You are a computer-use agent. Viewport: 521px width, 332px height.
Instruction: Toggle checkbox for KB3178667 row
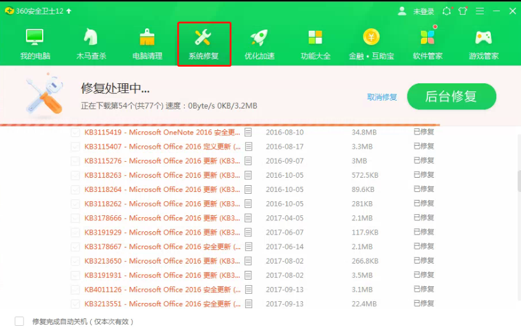[x=75, y=247]
